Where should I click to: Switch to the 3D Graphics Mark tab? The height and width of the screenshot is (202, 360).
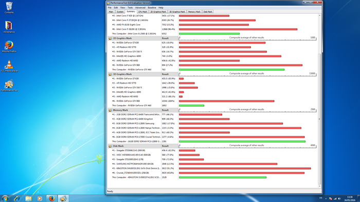(x=177, y=12)
